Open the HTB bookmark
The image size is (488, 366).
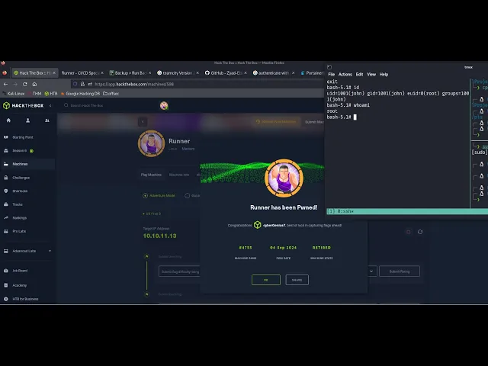tap(51, 93)
